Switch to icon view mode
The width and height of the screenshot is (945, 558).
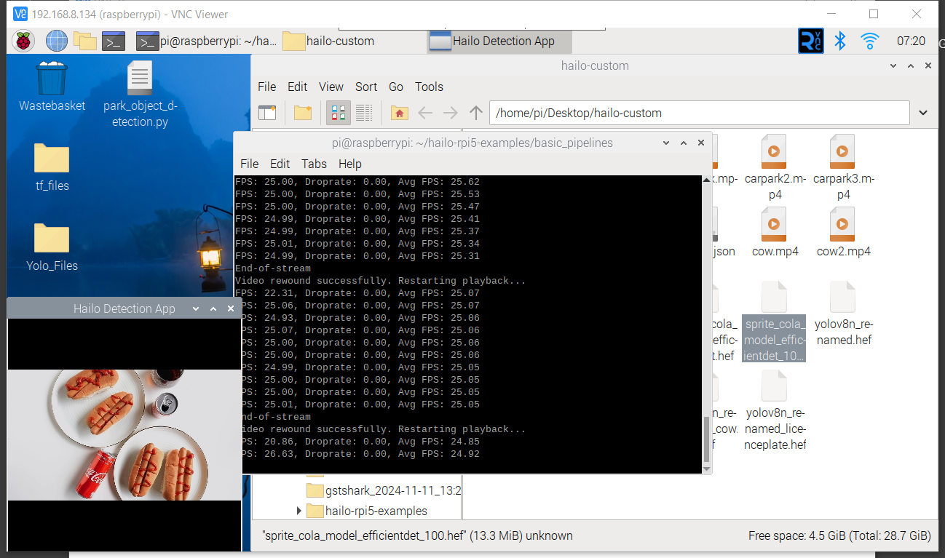[339, 113]
